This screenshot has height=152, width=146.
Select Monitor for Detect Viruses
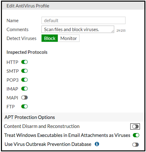[x=69, y=38]
